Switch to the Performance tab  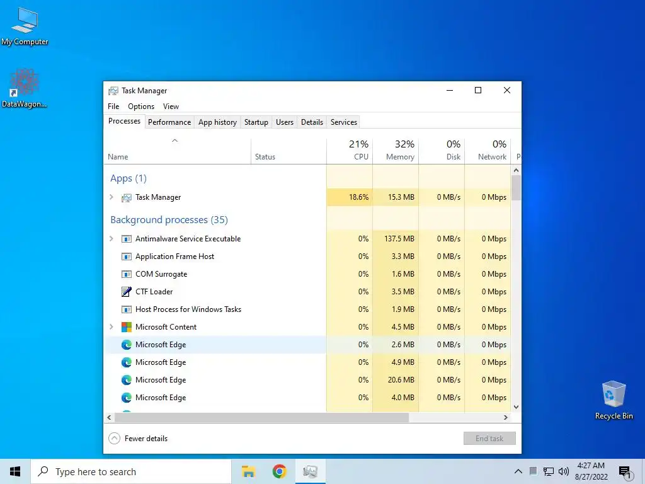[x=169, y=122]
